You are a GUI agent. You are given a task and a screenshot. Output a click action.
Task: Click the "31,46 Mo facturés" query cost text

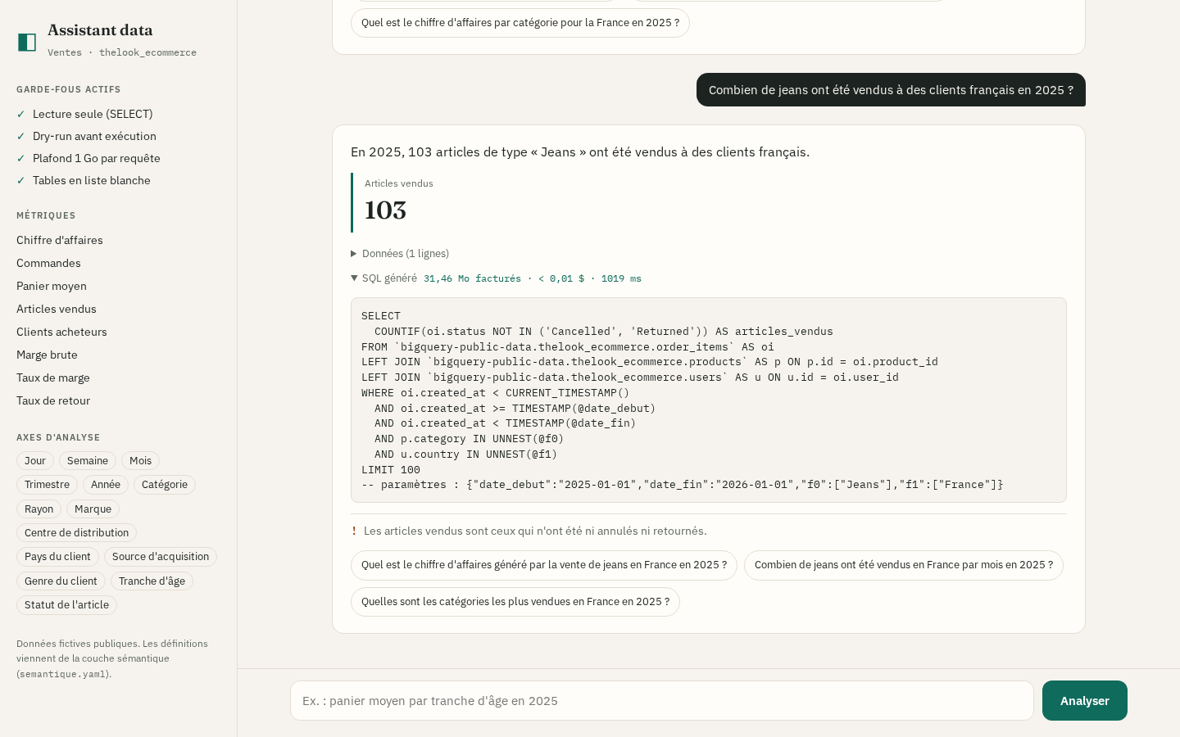(472, 279)
